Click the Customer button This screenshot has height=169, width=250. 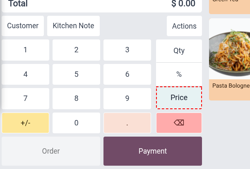23,26
